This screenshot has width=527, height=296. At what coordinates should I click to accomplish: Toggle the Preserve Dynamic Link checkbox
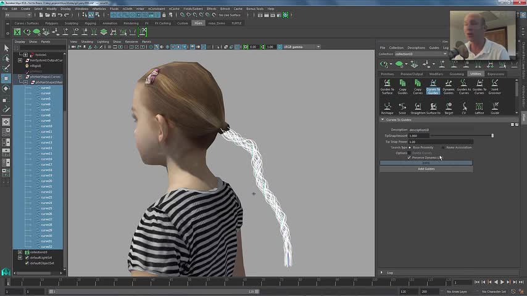click(409, 157)
